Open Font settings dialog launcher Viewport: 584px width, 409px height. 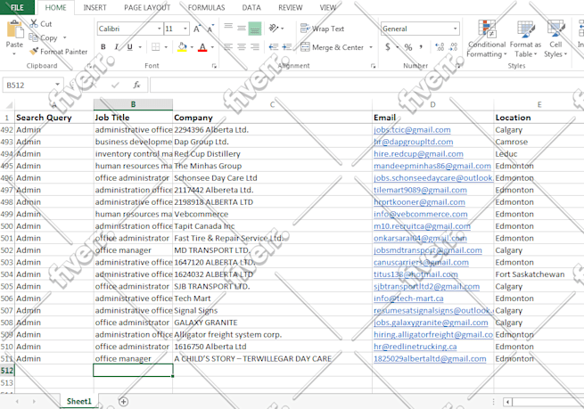(214, 66)
